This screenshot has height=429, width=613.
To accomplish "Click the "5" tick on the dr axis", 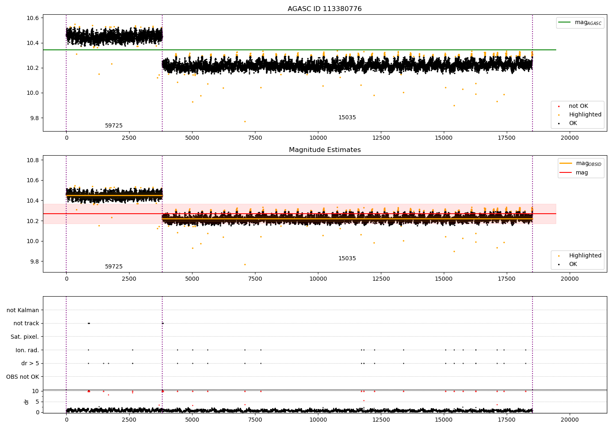I will pos(37,402).
